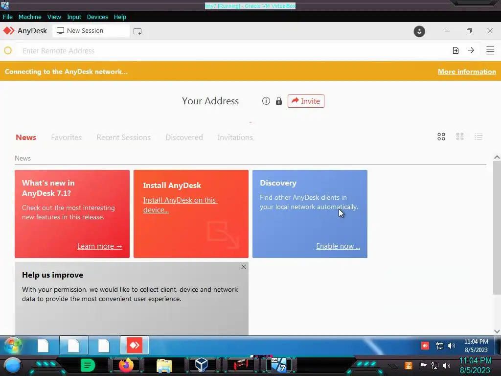Viewport: 501px width, 376px height.
Task: Click the connect arrow icon
Action: [471, 50]
